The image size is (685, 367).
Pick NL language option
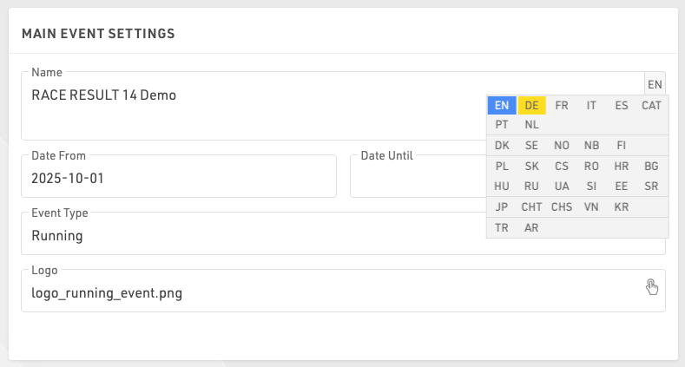click(x=532, y=125)
